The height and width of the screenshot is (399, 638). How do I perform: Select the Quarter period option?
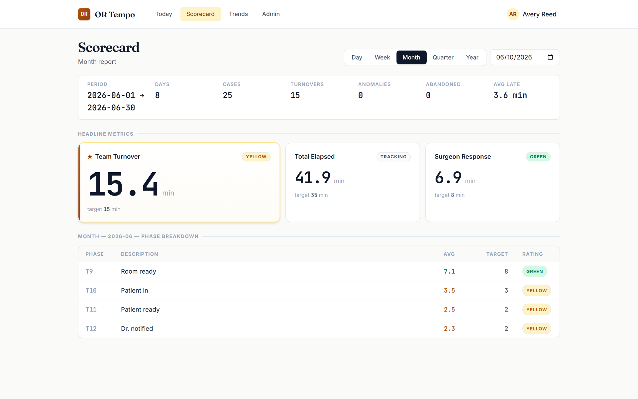[x=443, y=58]
